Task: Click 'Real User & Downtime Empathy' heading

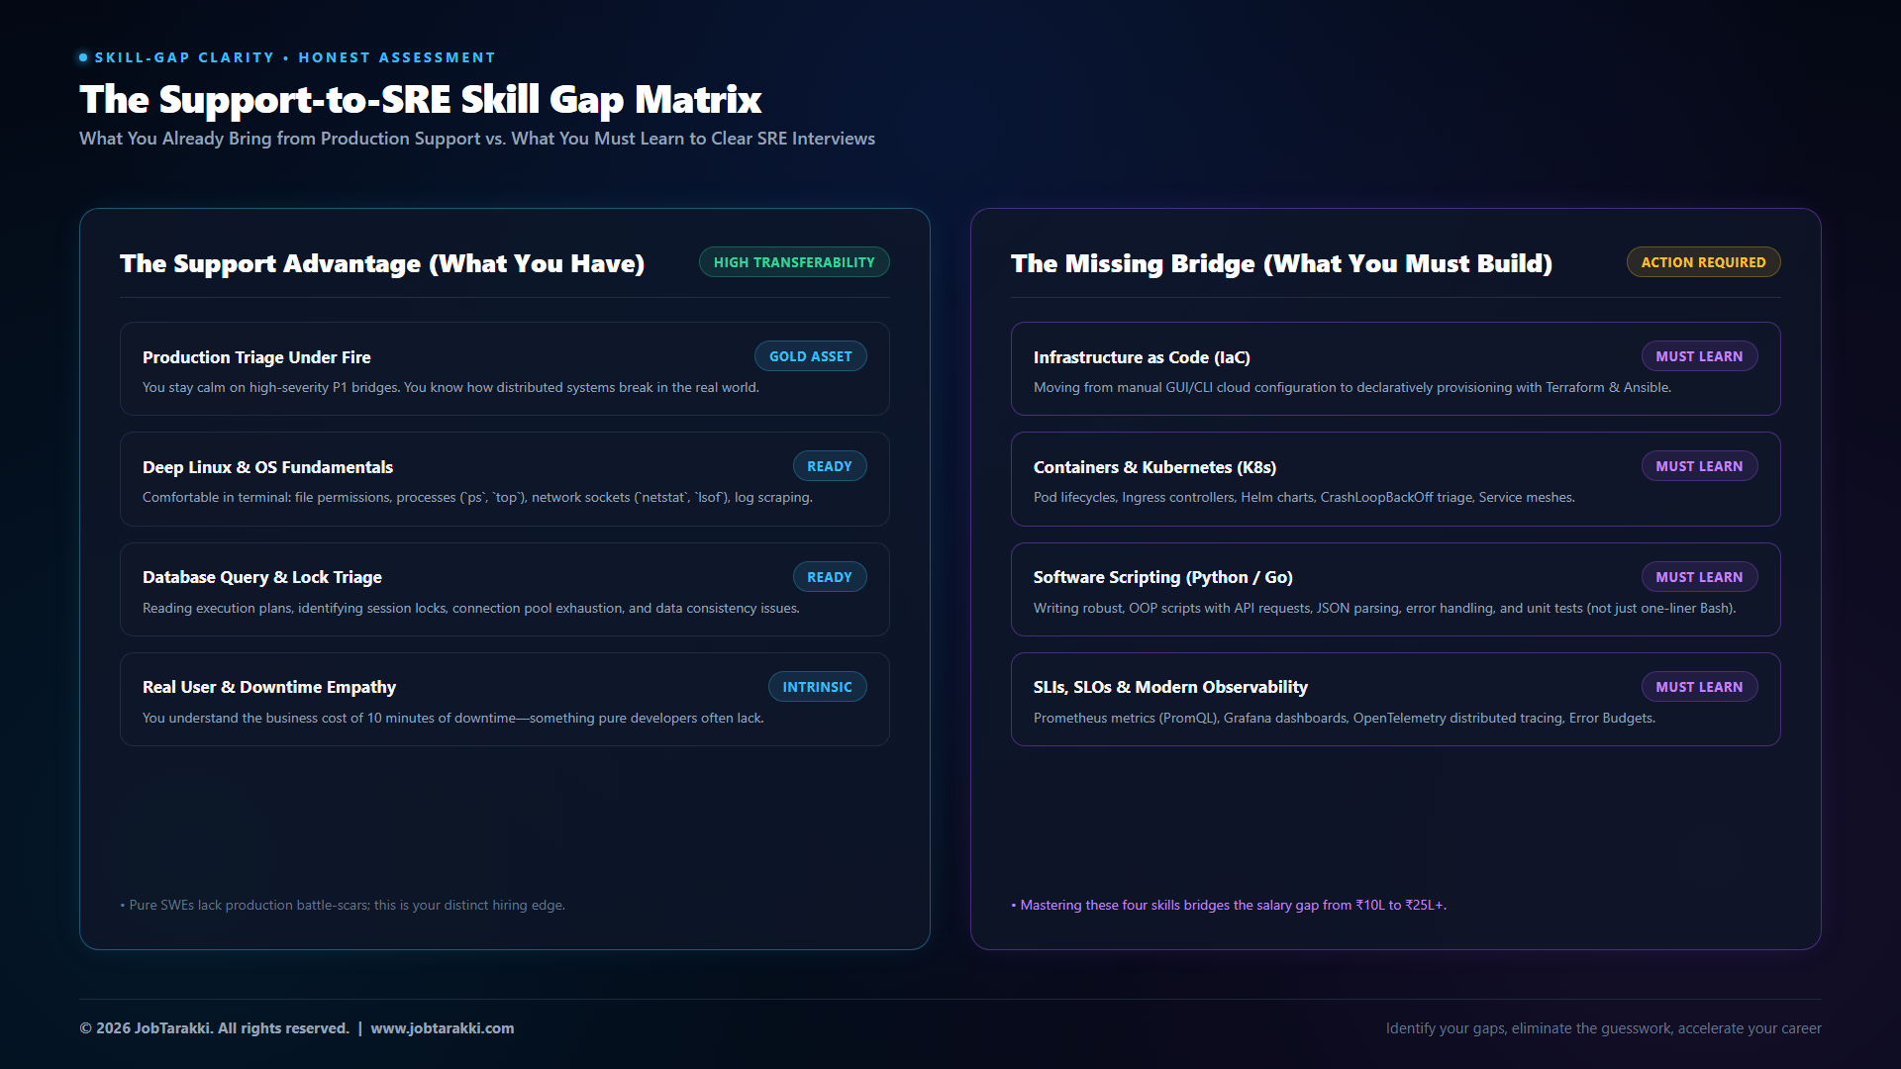Action: point(269,687)
